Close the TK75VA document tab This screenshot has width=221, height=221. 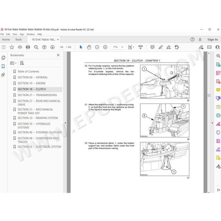click(x=58, y=39)
